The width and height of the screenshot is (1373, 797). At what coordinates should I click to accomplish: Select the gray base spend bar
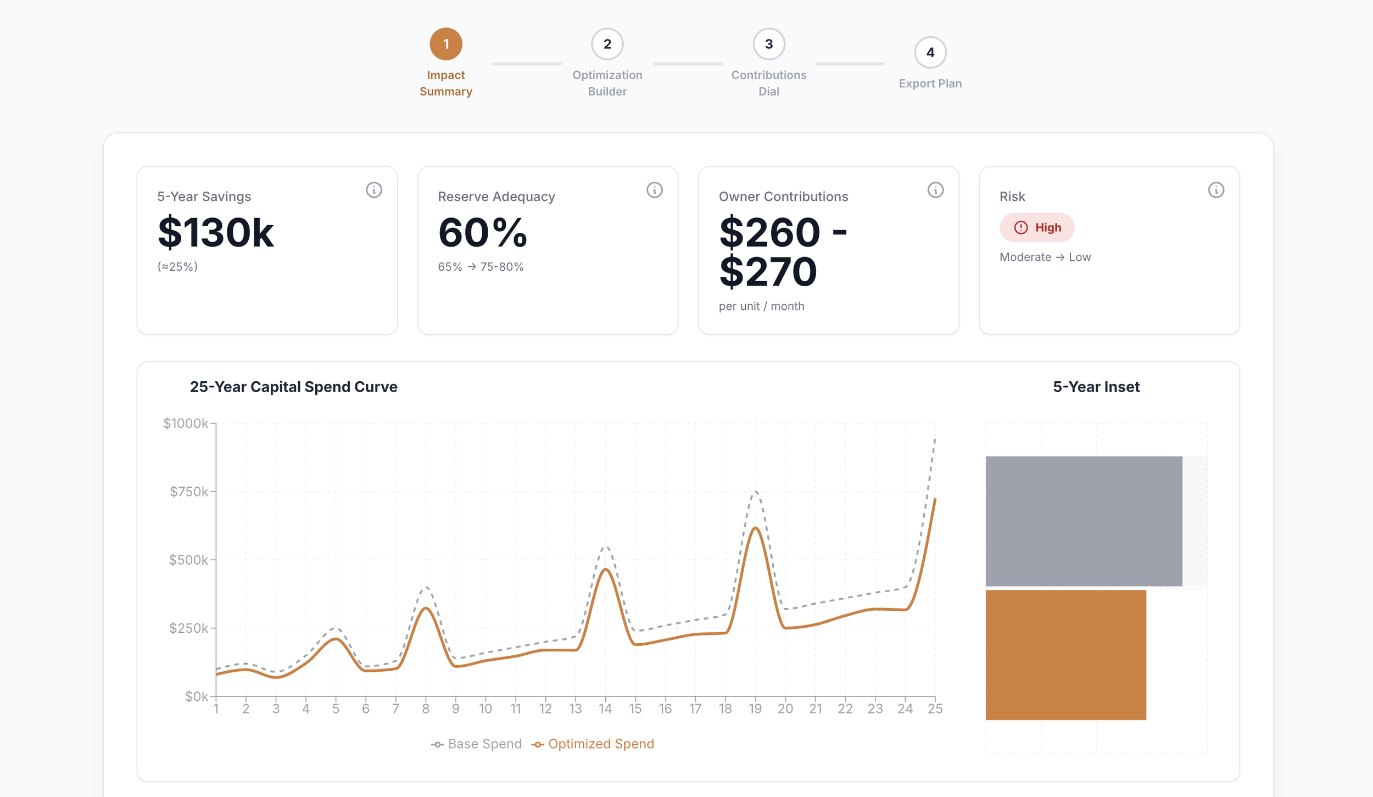pos(1084,521)
